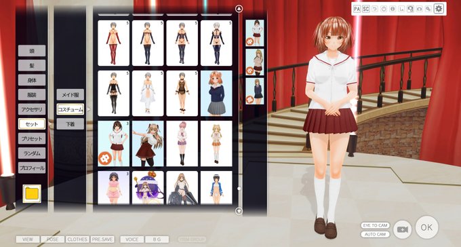The height and width of the screenshot is (247, 461).
Task: Select the purple pumpkin costume thumbnail
Action: click(148, 187)
